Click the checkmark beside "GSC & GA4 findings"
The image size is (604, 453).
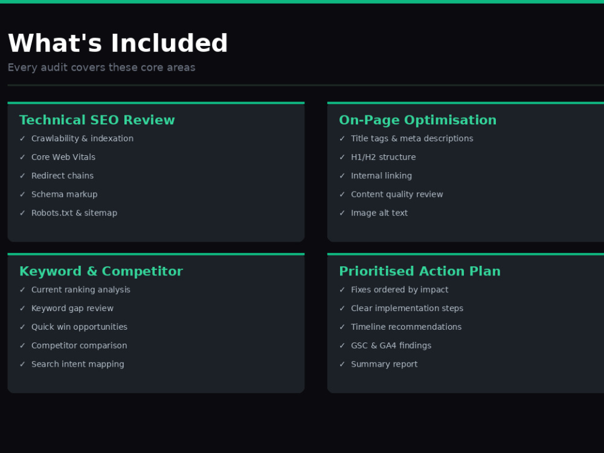(x=342, y=345)
